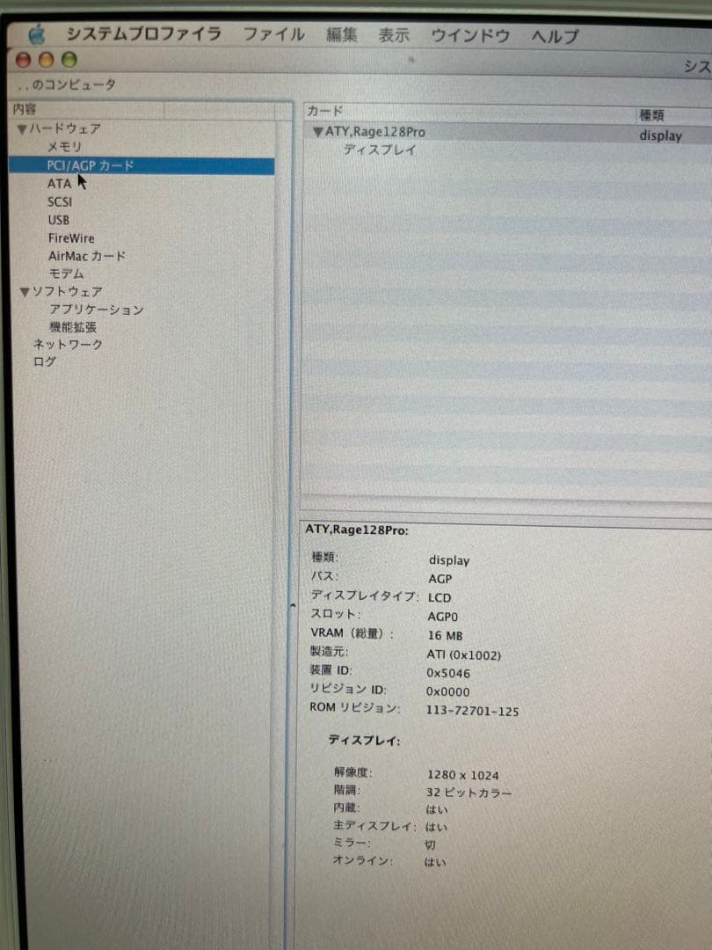This screenshot has height=950, width=712.
Task: Select ATA in the hardware list
Action: tap(59, 184)
